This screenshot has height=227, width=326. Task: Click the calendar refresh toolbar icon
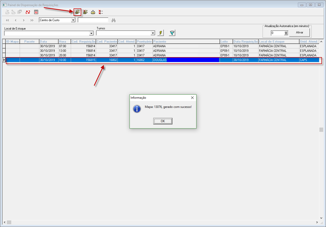coord(36,12)
